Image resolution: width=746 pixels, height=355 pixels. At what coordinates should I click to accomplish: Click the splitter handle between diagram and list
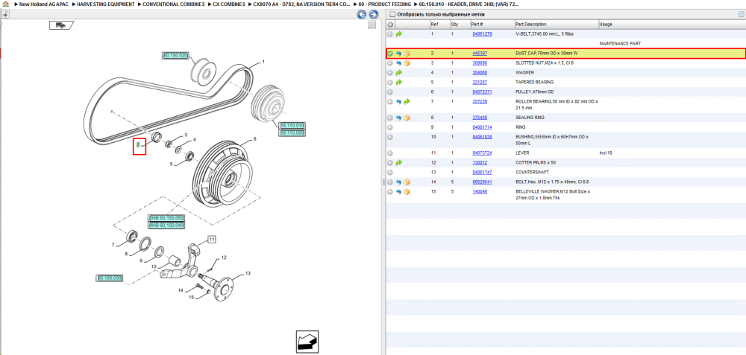(x=383, y=183)
